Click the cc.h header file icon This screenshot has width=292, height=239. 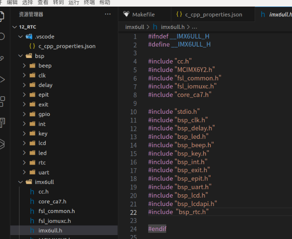point(32,192)
